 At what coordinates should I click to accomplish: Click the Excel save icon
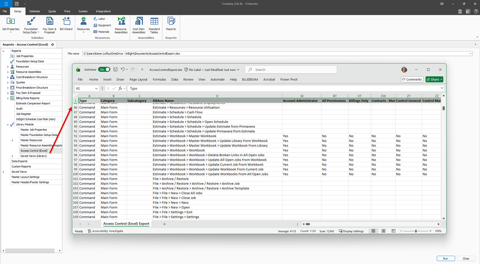pos(115,70)
